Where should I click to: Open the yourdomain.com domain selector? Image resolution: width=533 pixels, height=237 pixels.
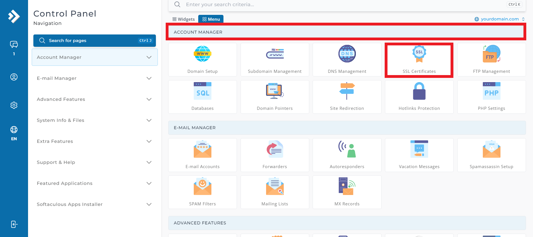point(500,19)
